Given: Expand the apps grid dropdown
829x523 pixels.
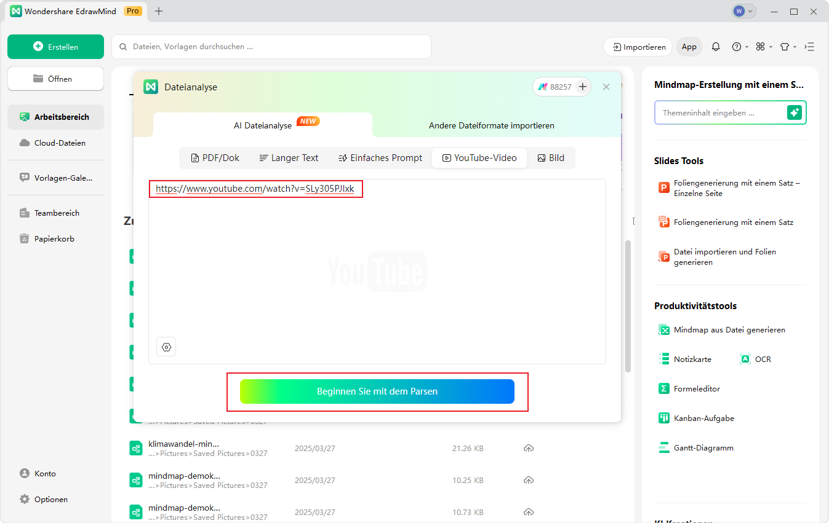Looking at the screenshot, I should 762,46.
